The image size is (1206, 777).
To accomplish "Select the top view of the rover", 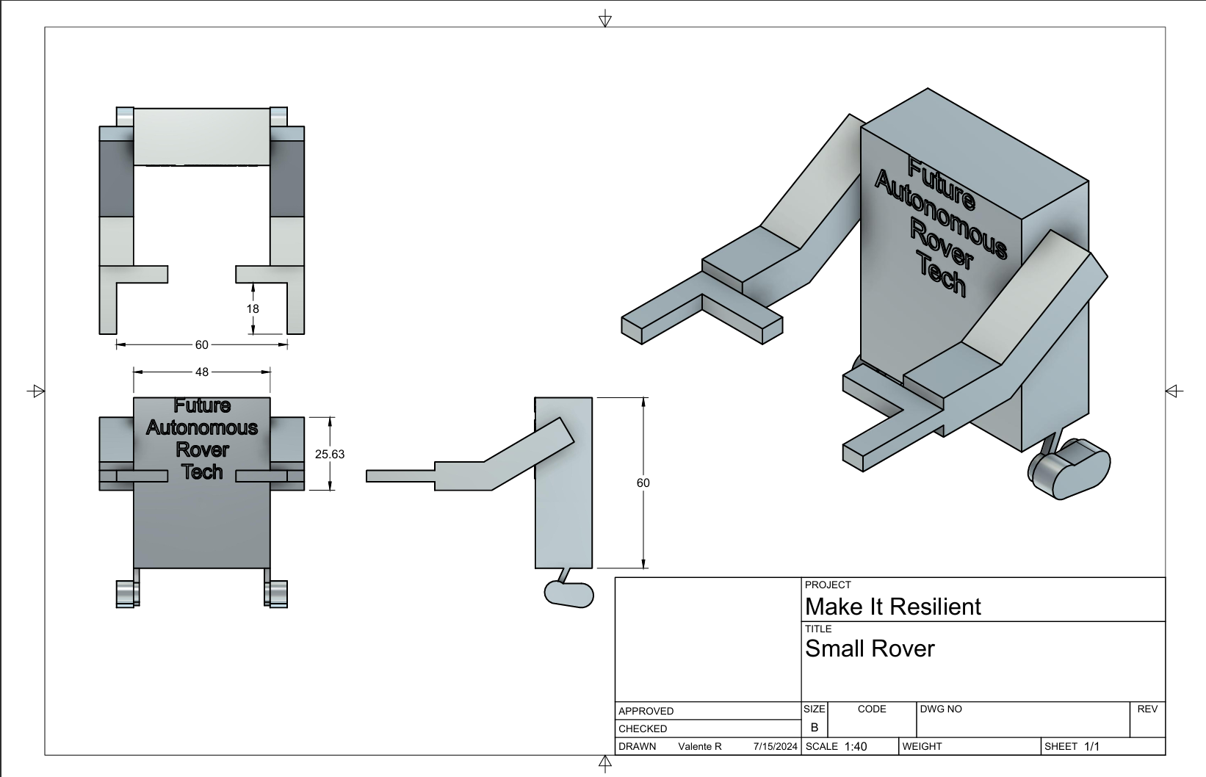I will tap(202, 220).
